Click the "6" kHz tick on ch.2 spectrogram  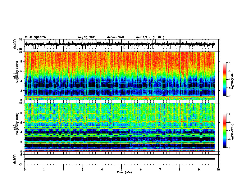[x=21, y=123]
